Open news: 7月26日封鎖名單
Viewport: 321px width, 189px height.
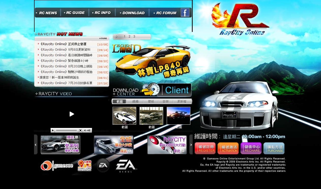click(x=66, y=83)
